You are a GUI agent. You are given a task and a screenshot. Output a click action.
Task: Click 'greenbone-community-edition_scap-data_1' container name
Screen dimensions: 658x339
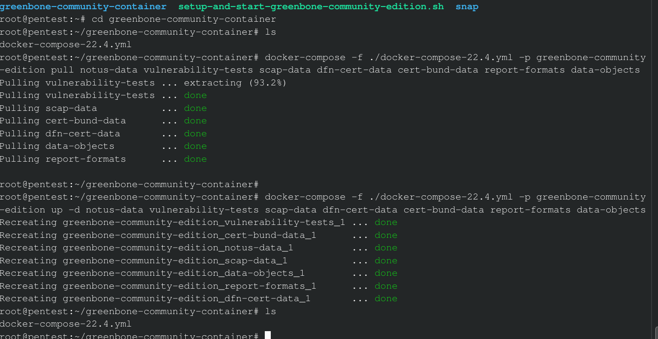[x=175, y=260]
